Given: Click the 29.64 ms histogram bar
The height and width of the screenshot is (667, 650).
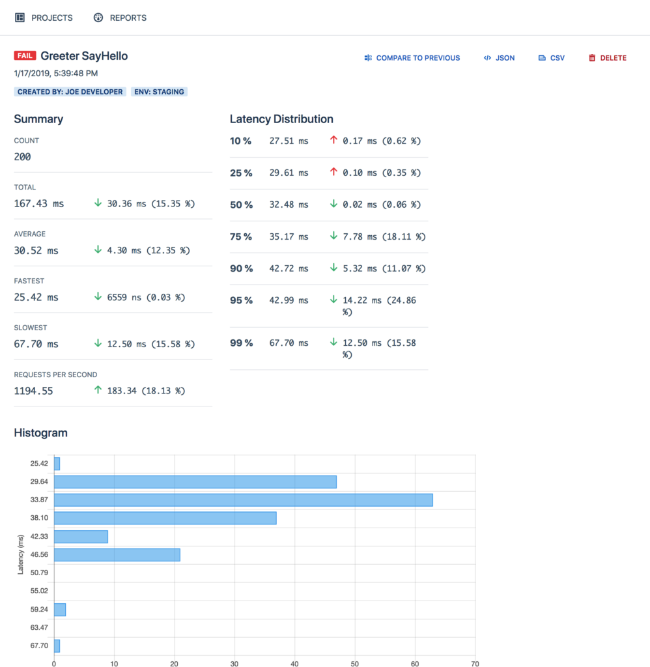Looking at the screenshot, I should point(195,482).
